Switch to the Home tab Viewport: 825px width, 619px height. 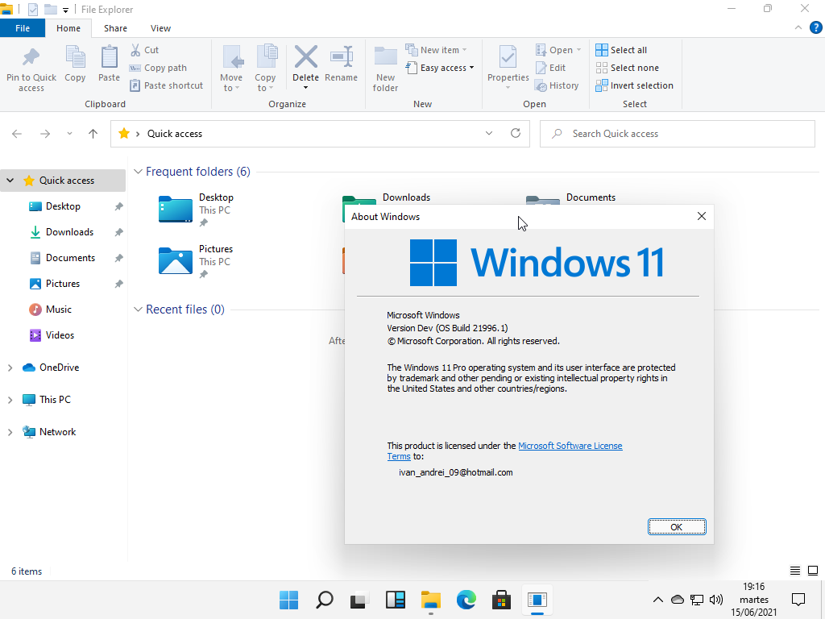point(68,28)
